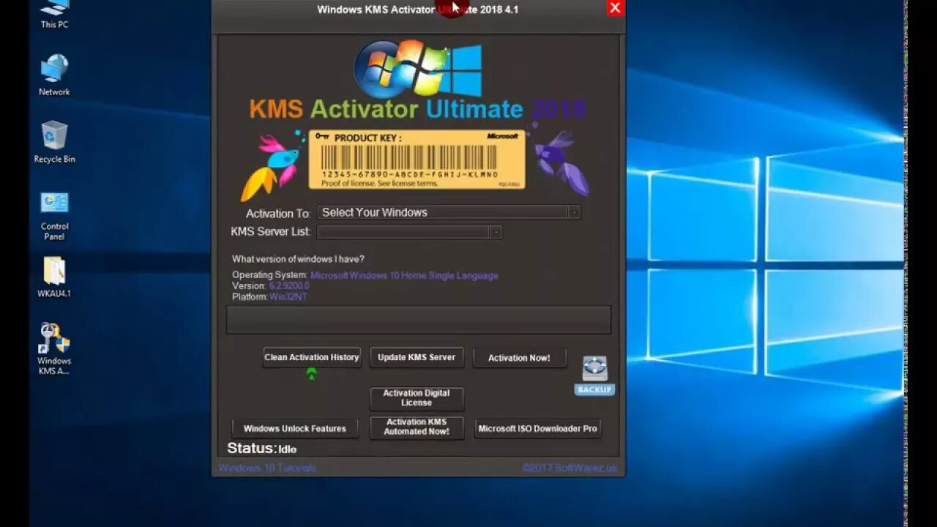The height and width of the screenshot is (527, 937).
Task: Click the Activation Now! button
Action: click(519, 358)
